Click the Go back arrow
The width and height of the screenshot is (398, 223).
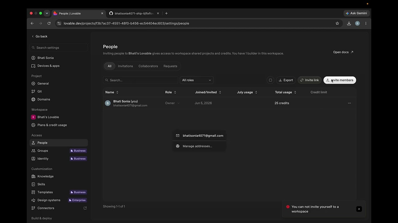pyautogui.click(x=33, y=37)
